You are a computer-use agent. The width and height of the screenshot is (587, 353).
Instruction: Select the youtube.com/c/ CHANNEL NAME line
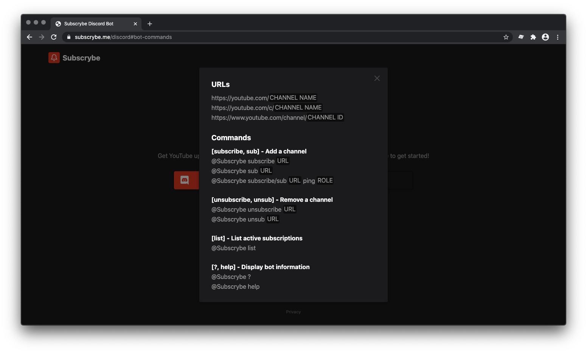pos(267,108)
